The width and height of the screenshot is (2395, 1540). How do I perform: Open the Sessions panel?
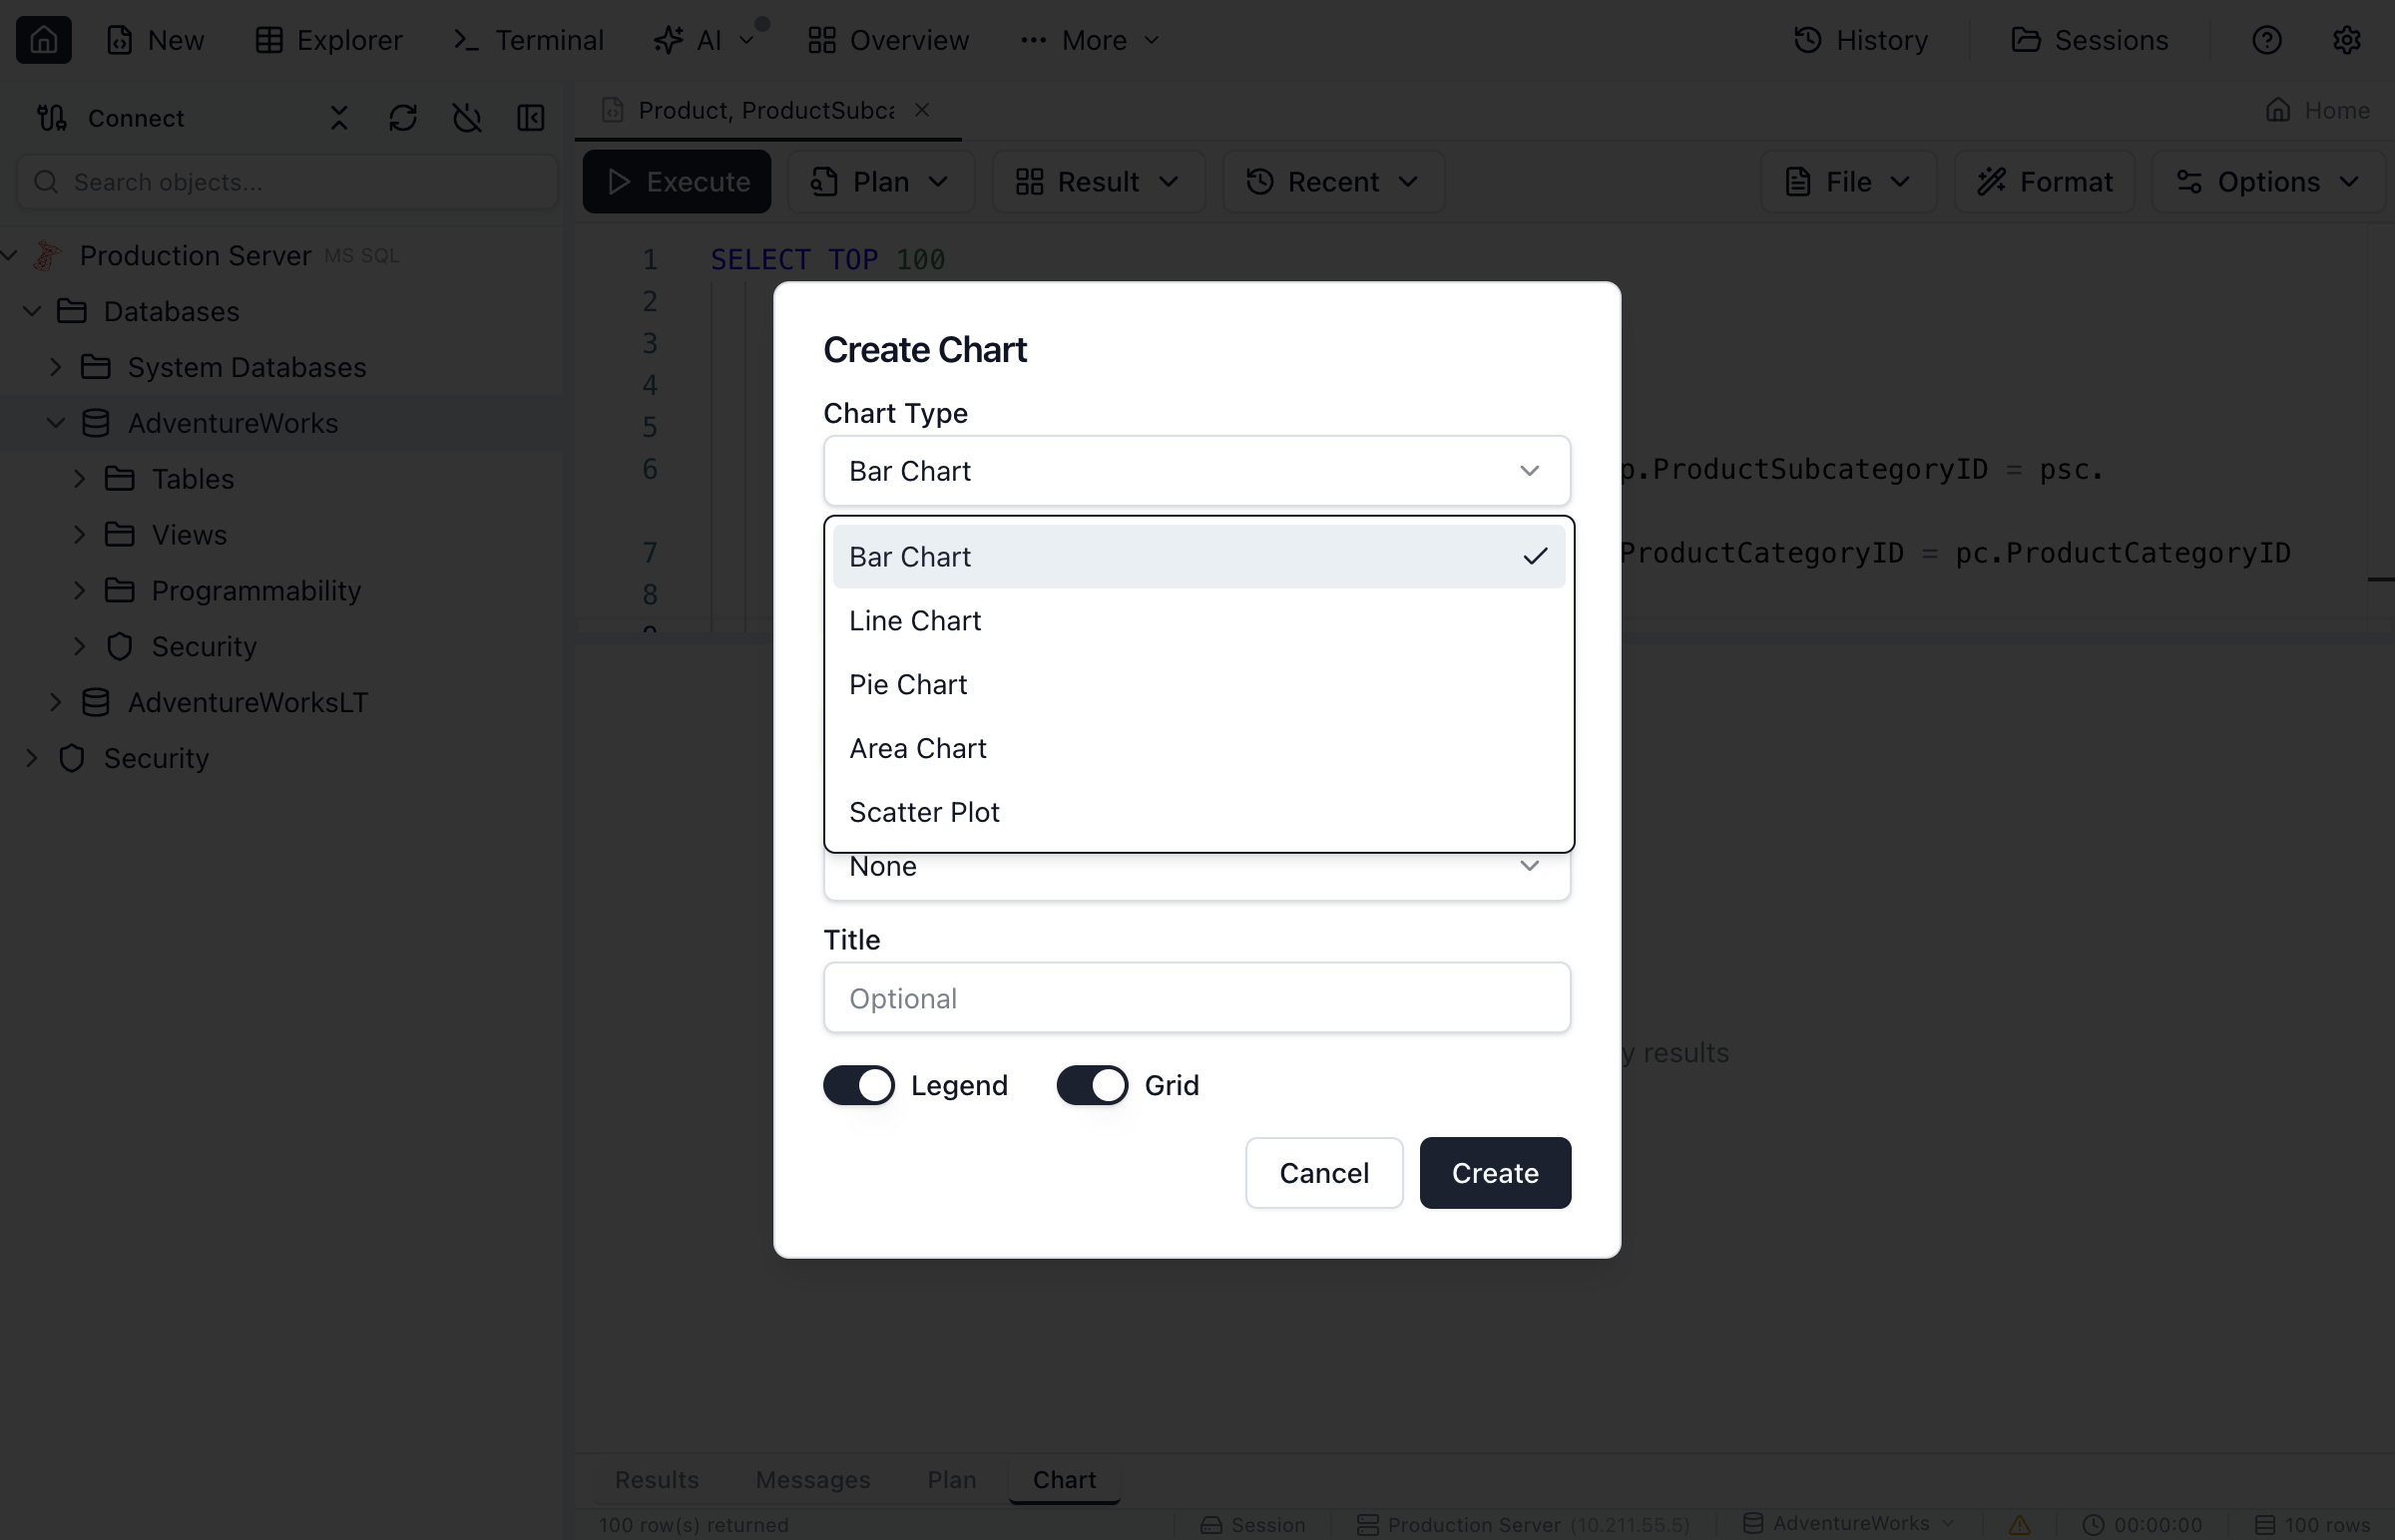[2090, 39]
